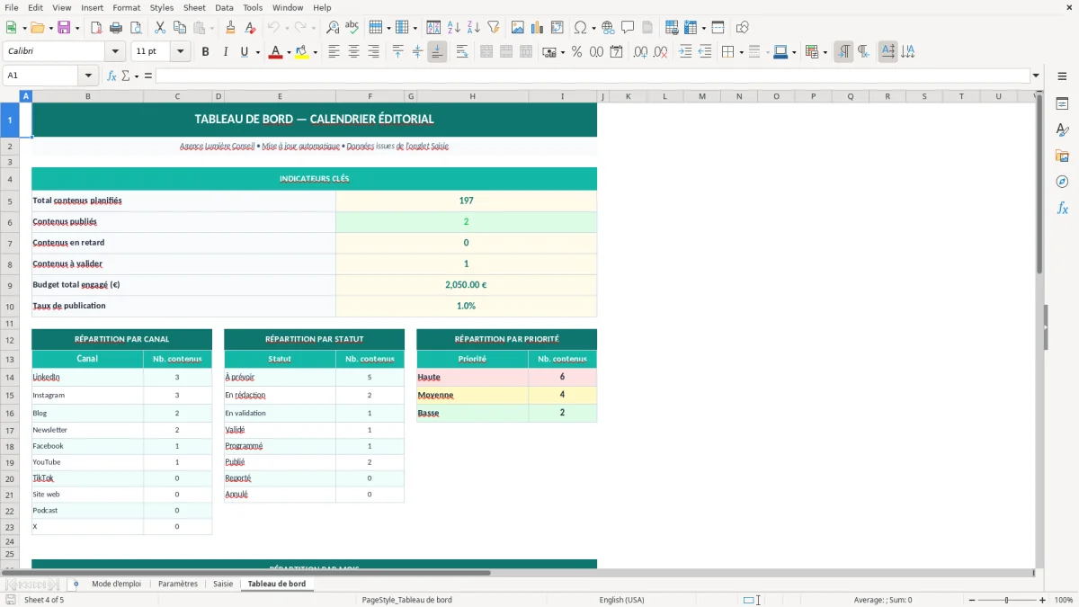The image size is (1079, 607).
Task: Open sidebar Styles icon
Action: coord(1062,130)
